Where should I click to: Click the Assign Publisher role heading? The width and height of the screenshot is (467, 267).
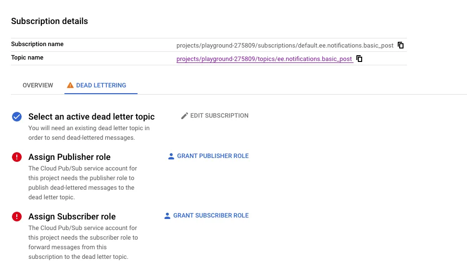tap(69, 157)
